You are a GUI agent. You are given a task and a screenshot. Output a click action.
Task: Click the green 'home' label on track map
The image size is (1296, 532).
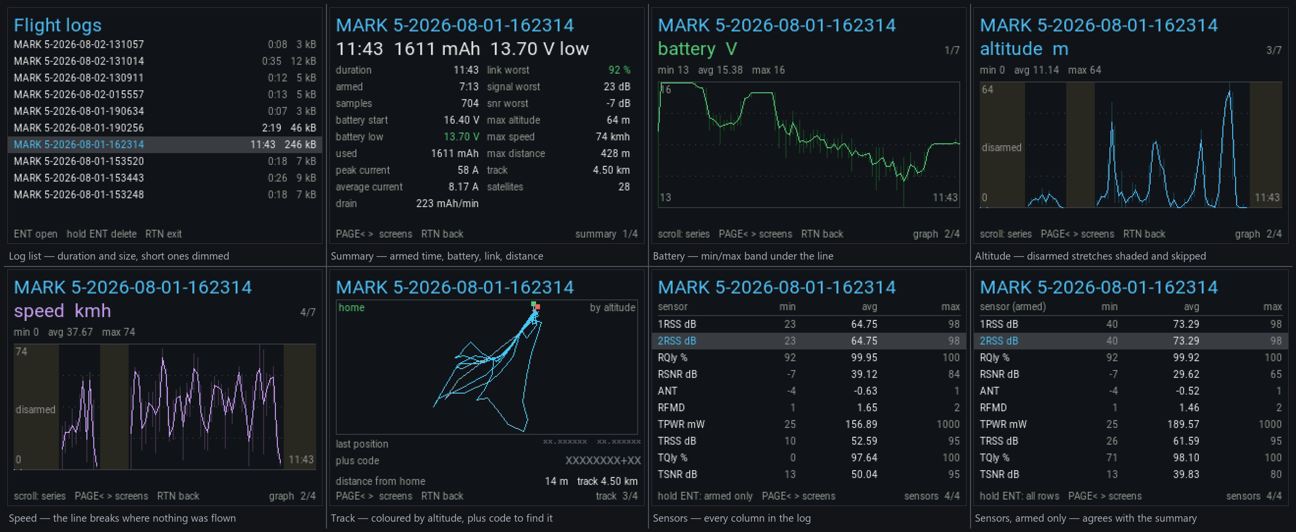tap(351, 307)
